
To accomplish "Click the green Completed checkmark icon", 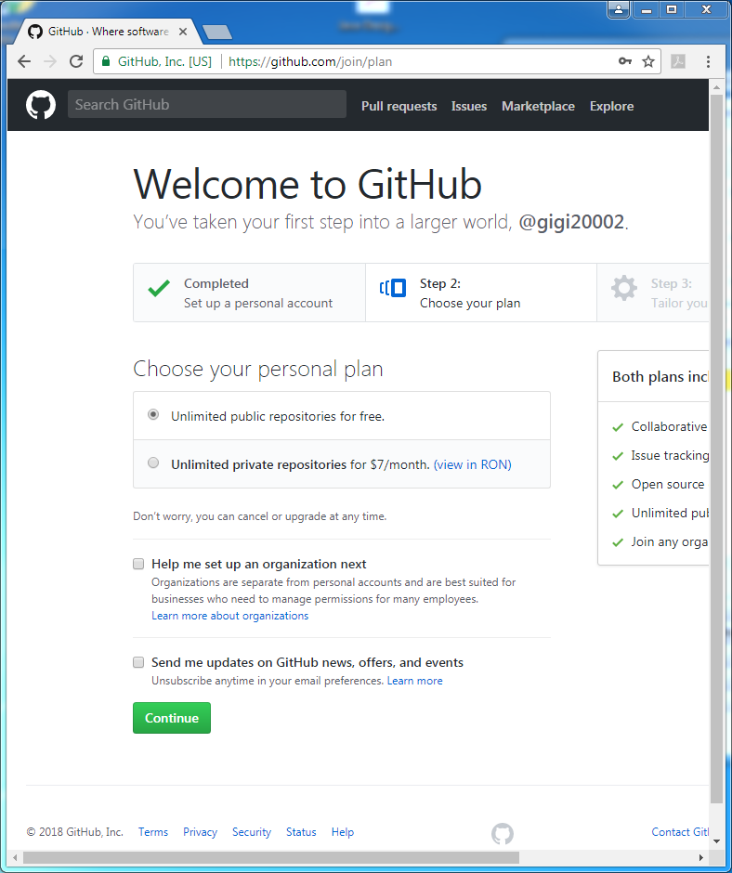I will point(159,289).
